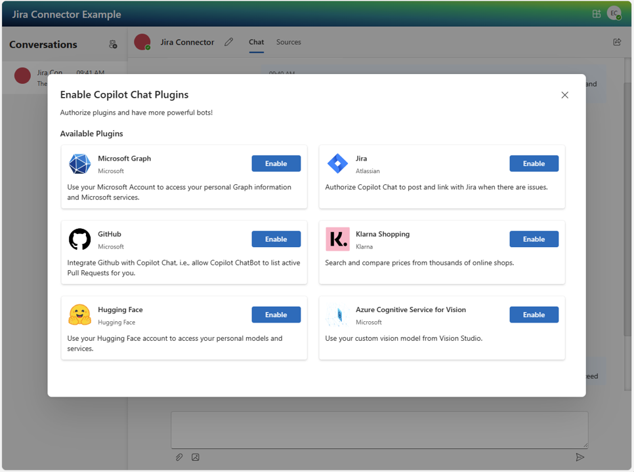This screenshot has height=472, width=634.
Task: Click the Jira Connector bot avatar in chat header
Action: (142, 42)
